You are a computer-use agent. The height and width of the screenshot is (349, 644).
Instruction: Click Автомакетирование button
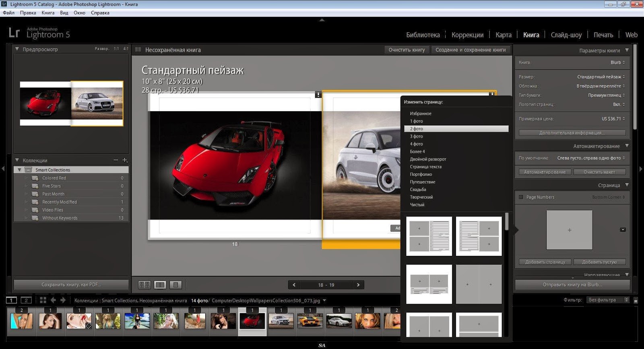pyautogui.click(x=545, y=172)
